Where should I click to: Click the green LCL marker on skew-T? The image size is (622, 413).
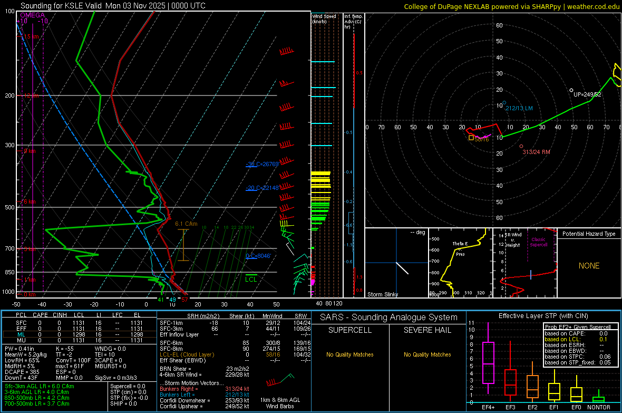point(251,278)
